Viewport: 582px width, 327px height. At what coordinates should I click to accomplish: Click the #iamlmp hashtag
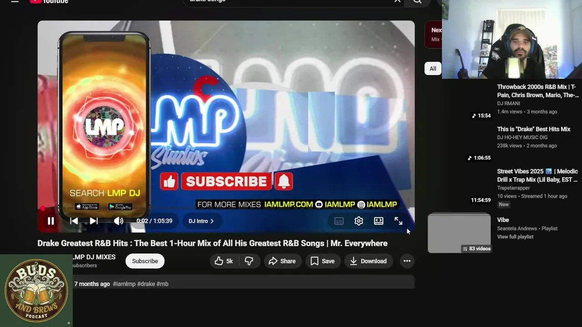tap(124, 284)
